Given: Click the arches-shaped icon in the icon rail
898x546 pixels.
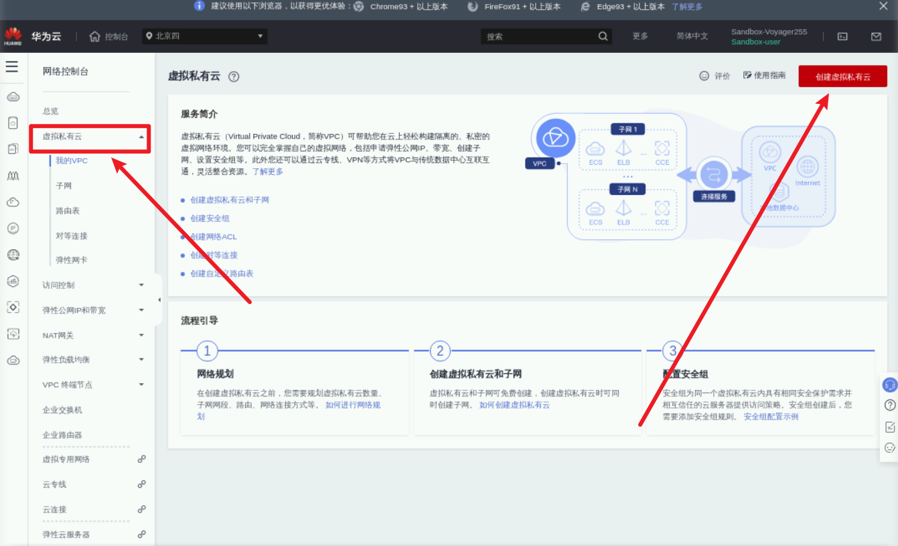Looking at the screenshot, I should (x=13, y=176).
